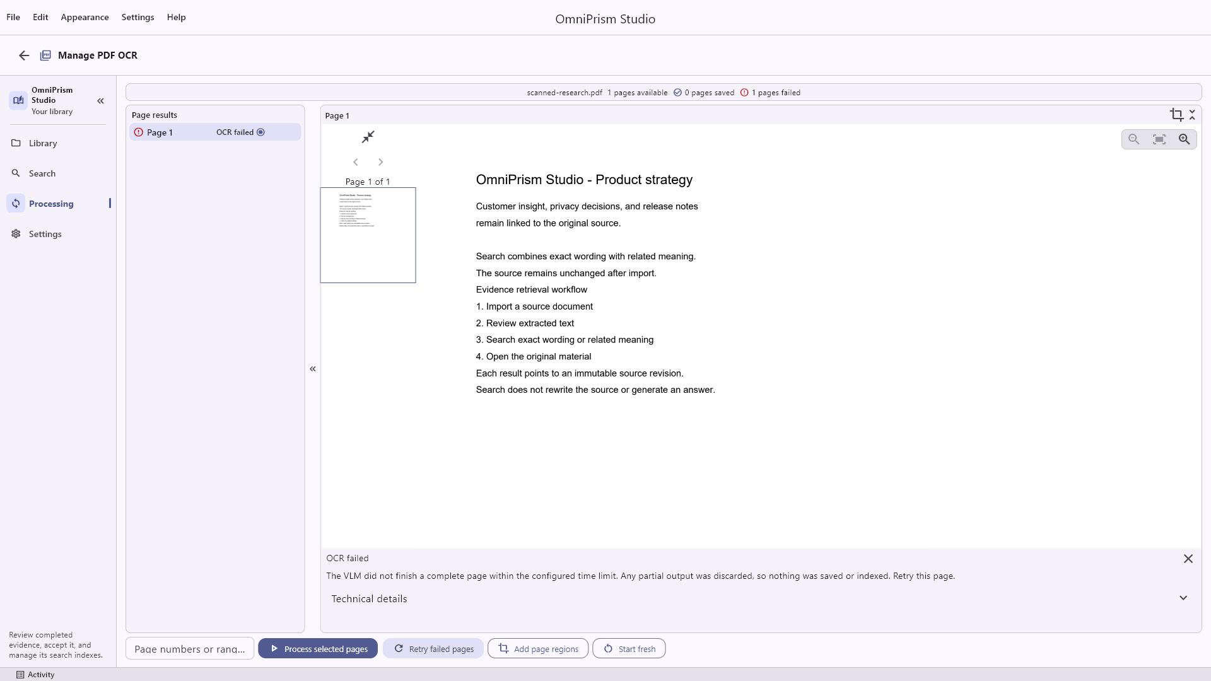Click the radio indicator next to OCR failed
Screen dimensions: 1211x681
point(260,132)
